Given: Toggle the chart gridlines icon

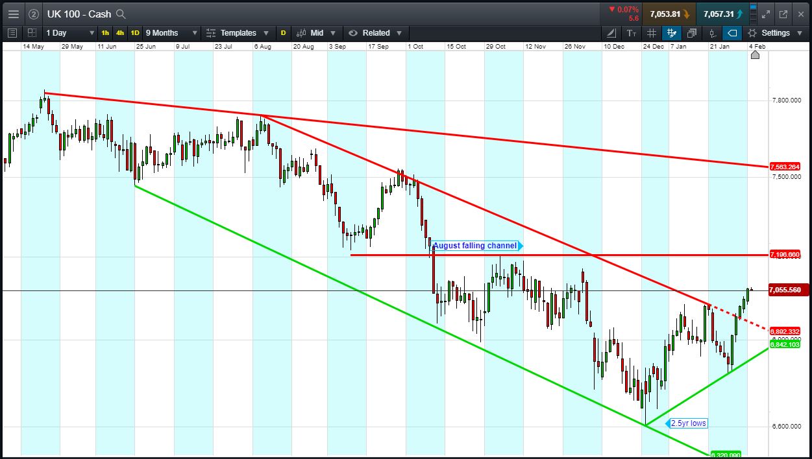Looking at the screenshot, I should point(652,32).
